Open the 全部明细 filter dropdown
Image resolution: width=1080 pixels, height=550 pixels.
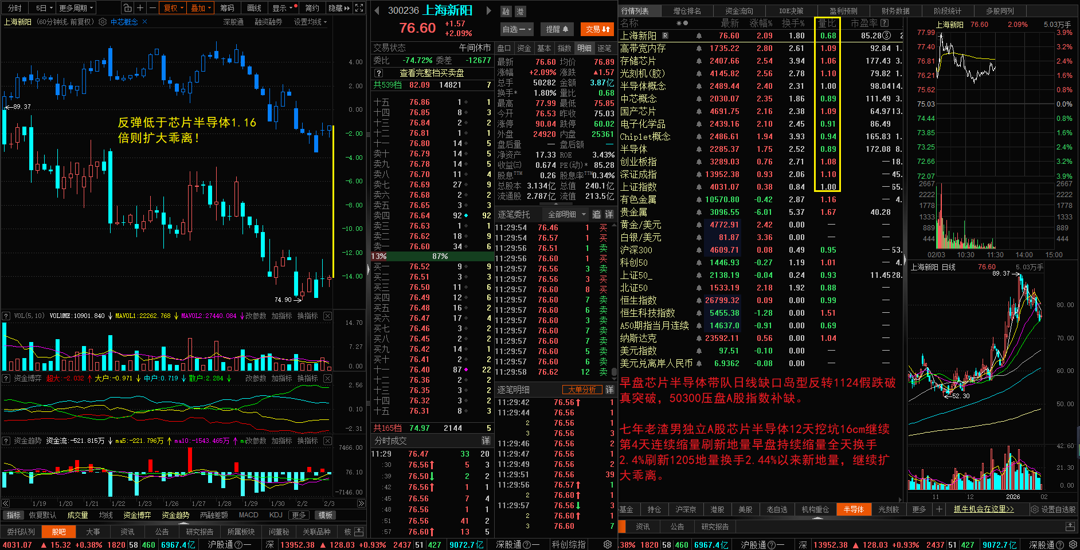567,214
